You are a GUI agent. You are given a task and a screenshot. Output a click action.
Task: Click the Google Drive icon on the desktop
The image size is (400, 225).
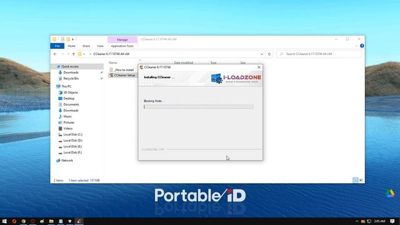(x=390, y=194)
